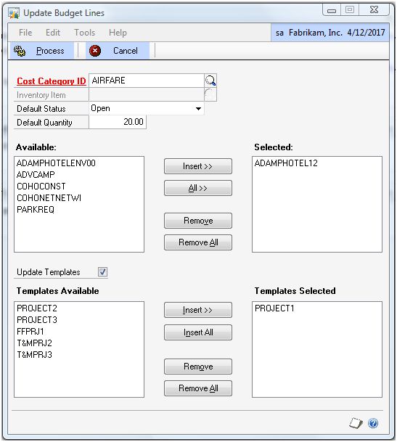Click the Cancel toolbar button

coord(118,51)
